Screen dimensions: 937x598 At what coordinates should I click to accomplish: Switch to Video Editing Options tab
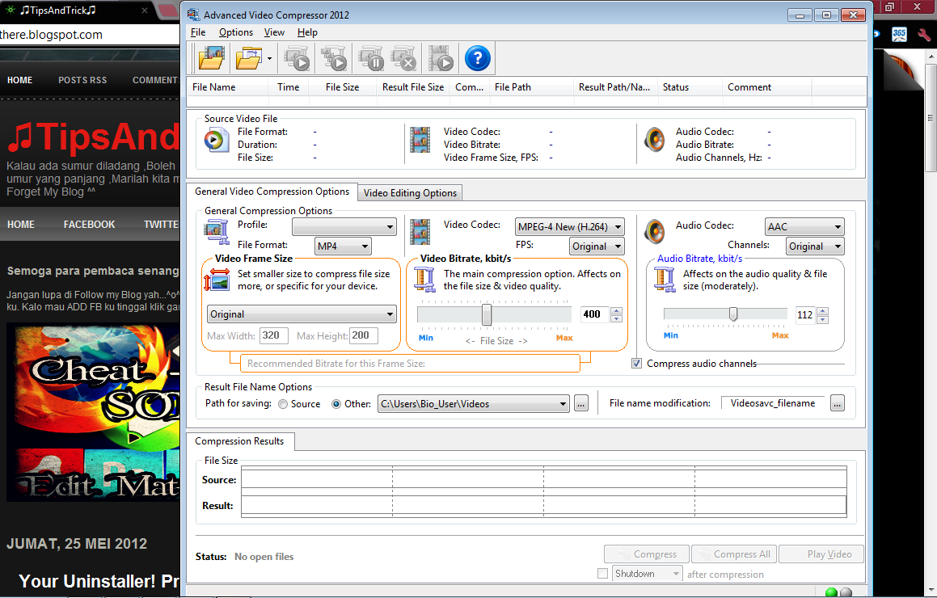(410, 193)
